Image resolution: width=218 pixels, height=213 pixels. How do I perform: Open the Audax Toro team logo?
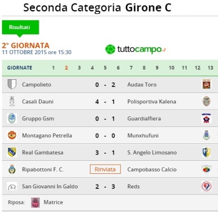(206, 84)
